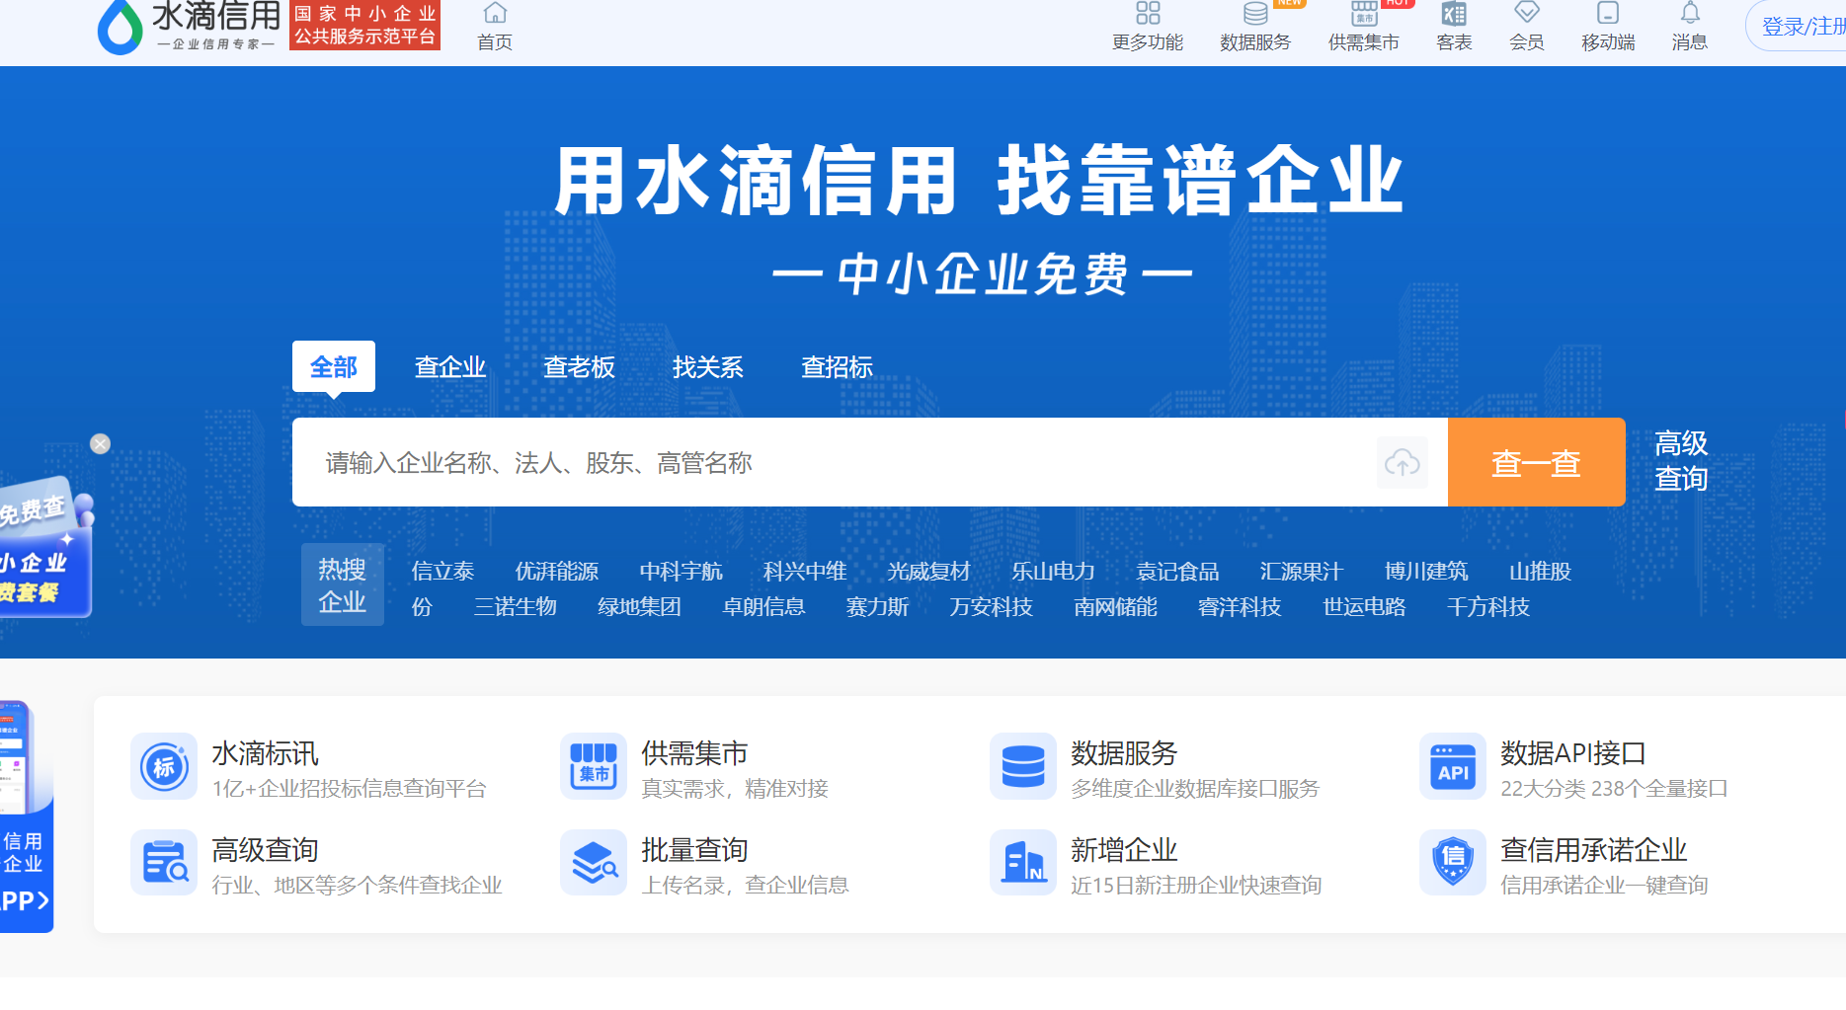Select the 查招标 search tab

pos(838,366)
